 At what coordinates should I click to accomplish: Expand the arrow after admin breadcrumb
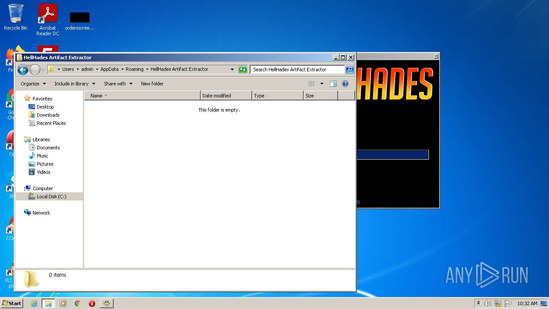coord(97,69)
